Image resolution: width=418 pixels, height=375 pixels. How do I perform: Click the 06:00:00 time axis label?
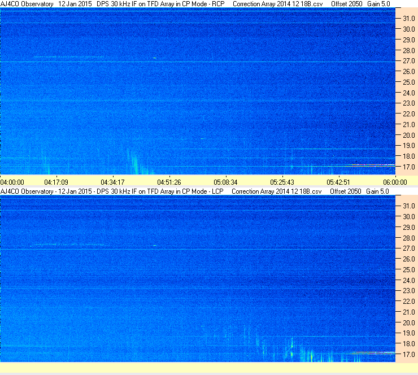pyautogui.click(x=395, y=182)
